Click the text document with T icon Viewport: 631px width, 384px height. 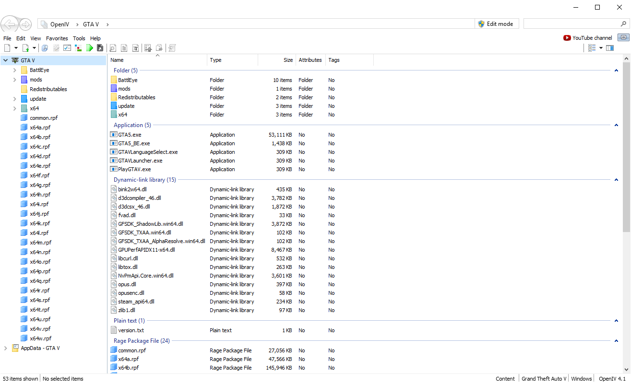(x=136, y=48)
